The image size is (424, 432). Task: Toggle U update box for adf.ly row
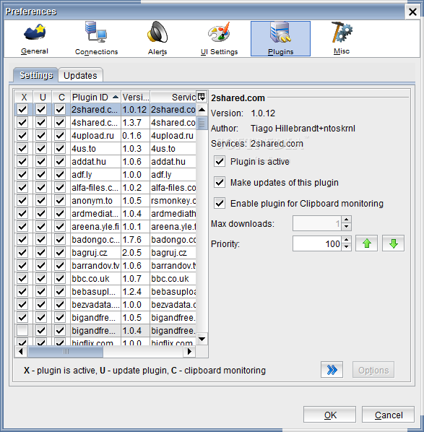[41, 174]
